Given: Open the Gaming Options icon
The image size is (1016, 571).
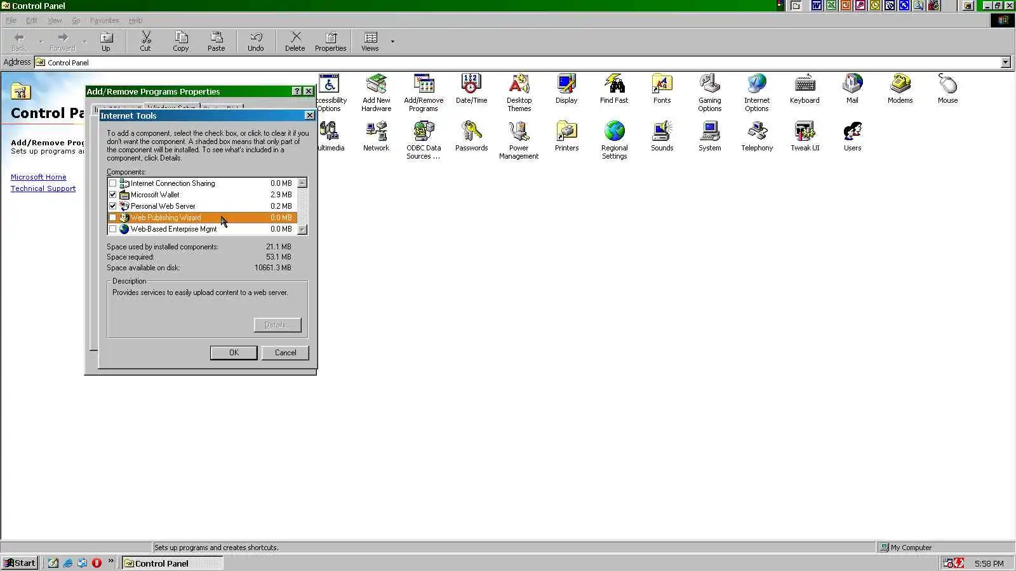Looking at the screenshot, I should coord(709,93).
